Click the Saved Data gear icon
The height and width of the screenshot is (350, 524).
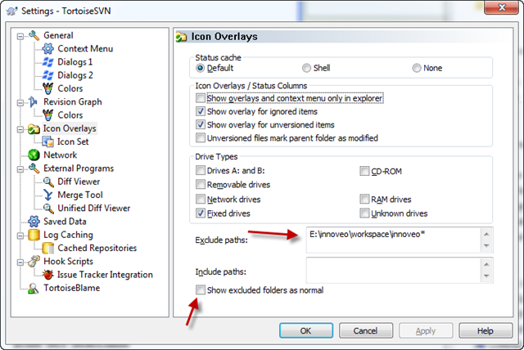click(34, 222)
